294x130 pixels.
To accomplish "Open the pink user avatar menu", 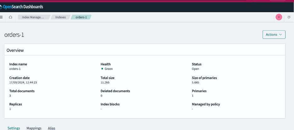I will click(279, 17).
